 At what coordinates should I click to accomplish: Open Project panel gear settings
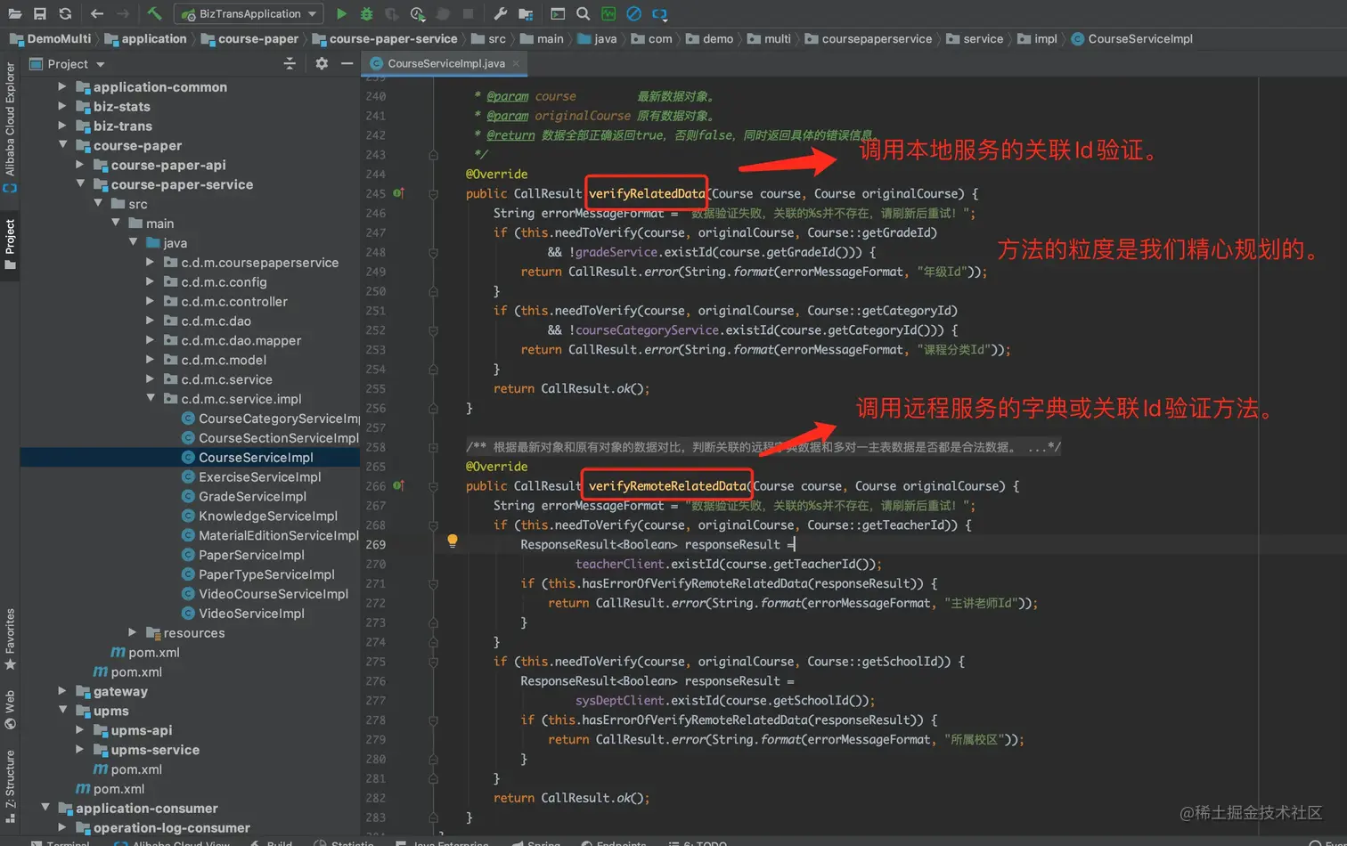click(x=322, y=63)
